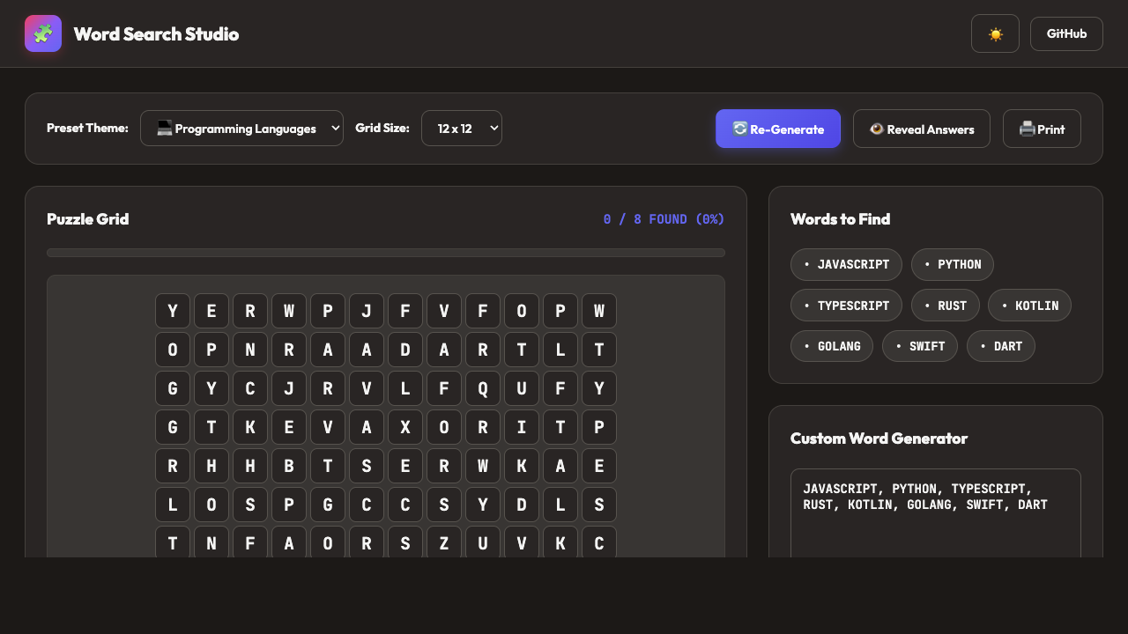Select letter Z in seventh grid row
This screenshot has width=1128, height=634.
(444, 542)
